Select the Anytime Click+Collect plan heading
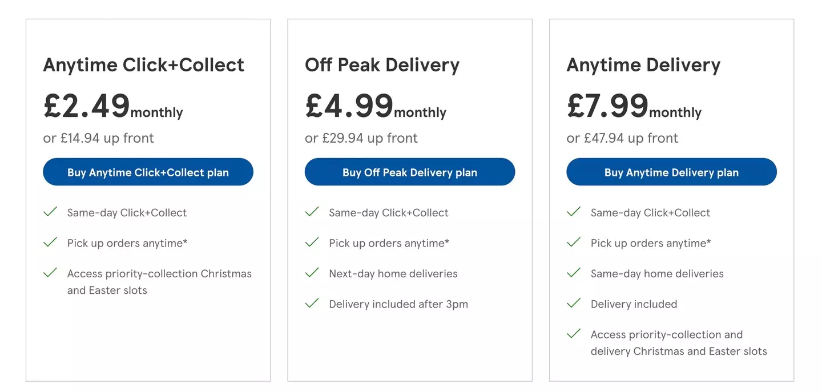Viewport: 822px width, 392px height. coord(143,64)
